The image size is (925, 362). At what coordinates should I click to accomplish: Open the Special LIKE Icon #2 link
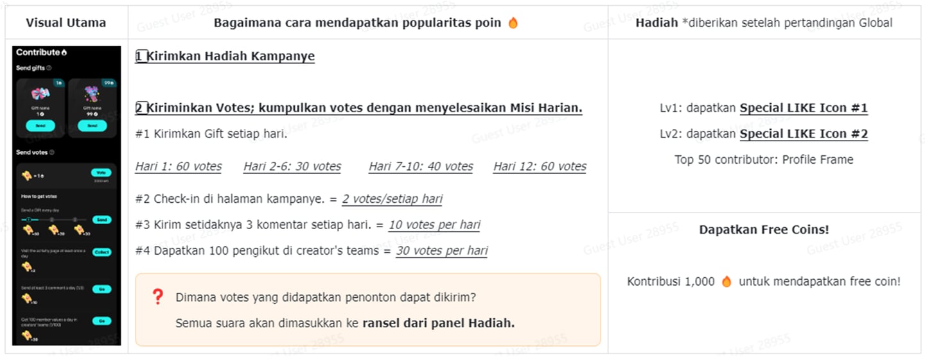pos(803,134)
